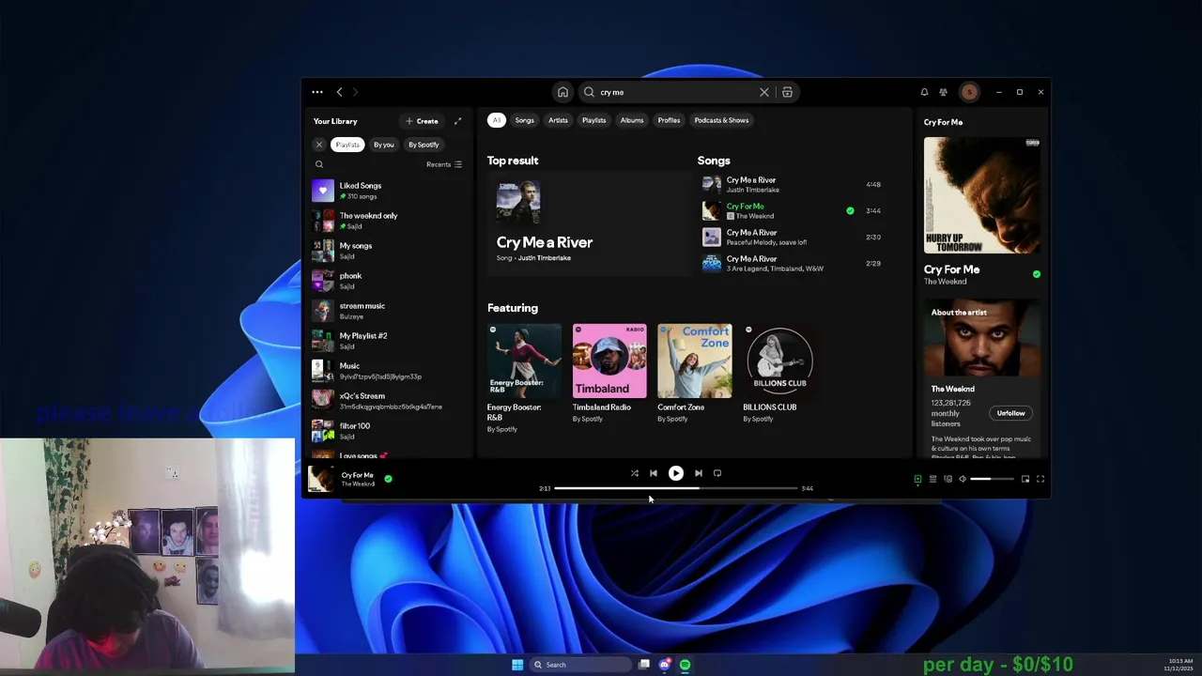
Task: Toggle saved checkmark in now playing panel
Action: pos(1037,274)
